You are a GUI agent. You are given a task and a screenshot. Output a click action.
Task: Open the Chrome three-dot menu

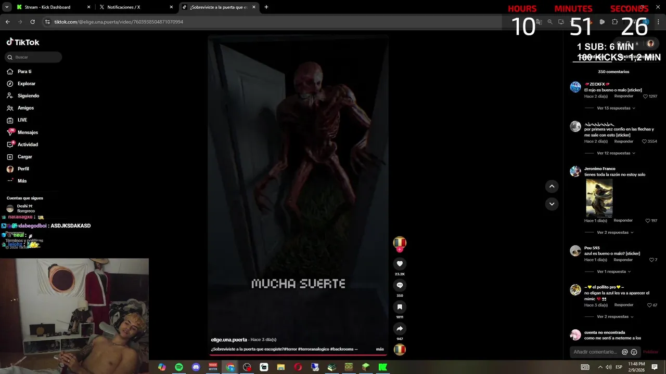click(x=659, y=22)
